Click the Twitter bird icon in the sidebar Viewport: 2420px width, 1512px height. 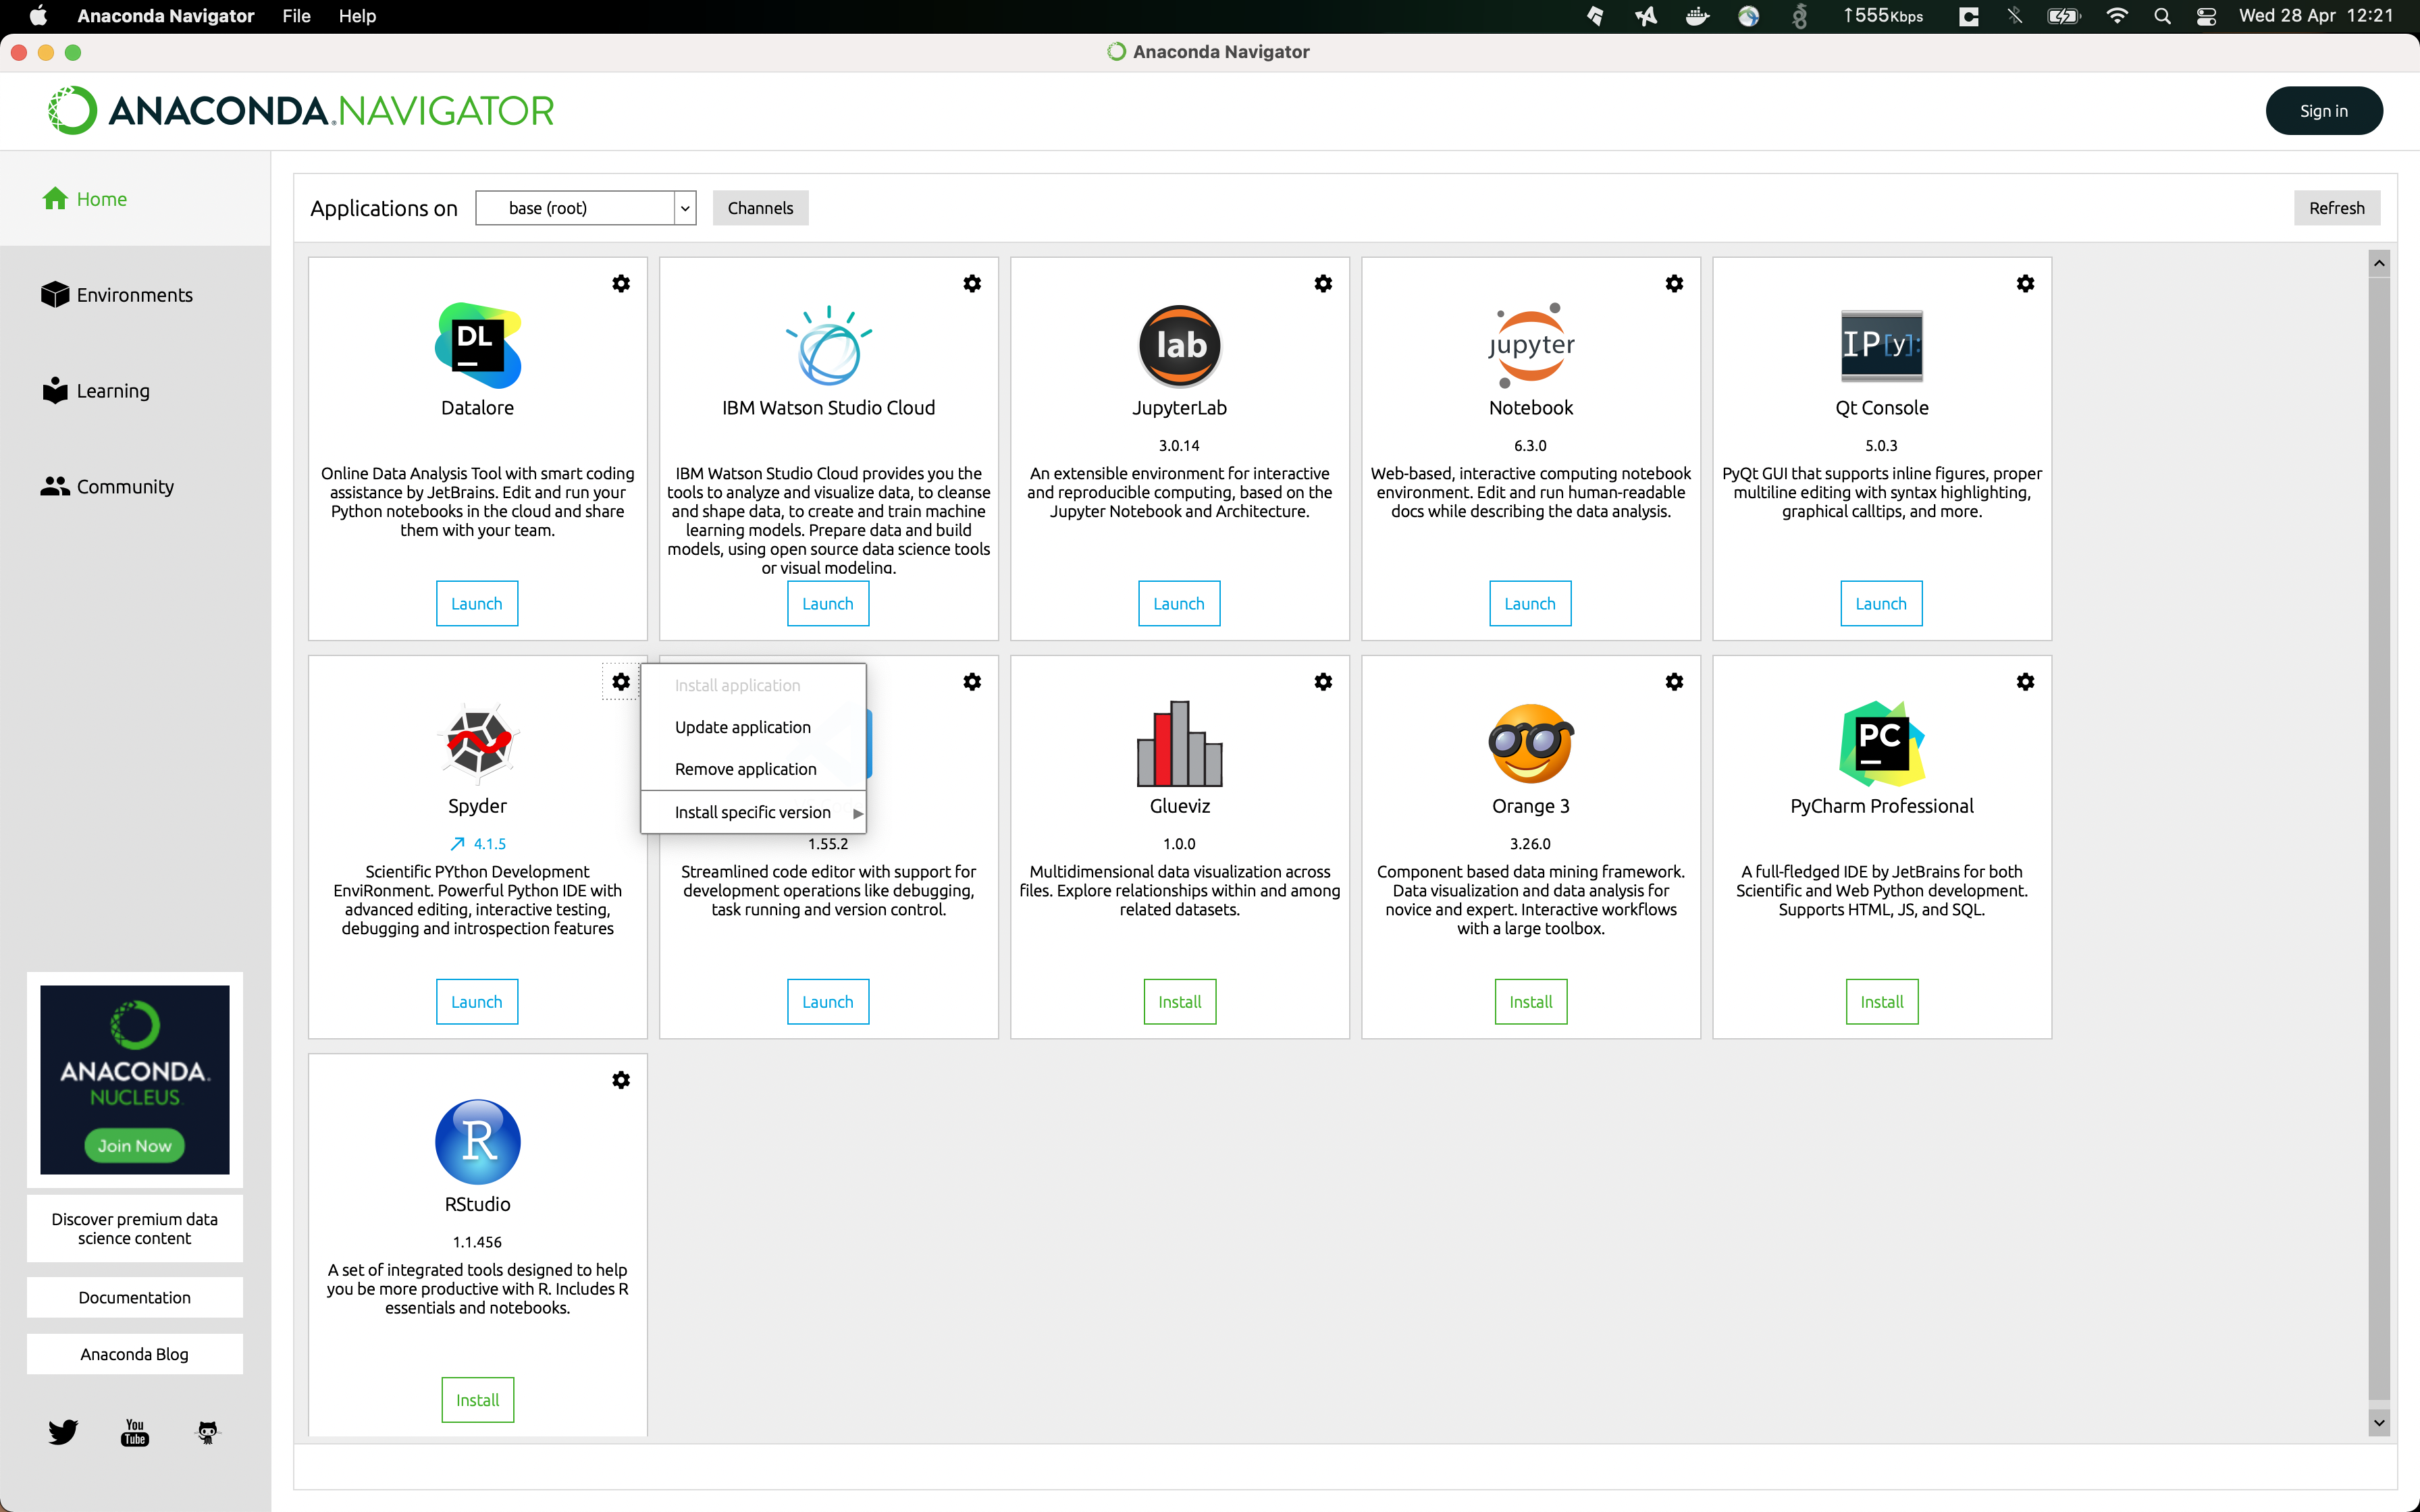point(62,1432)
